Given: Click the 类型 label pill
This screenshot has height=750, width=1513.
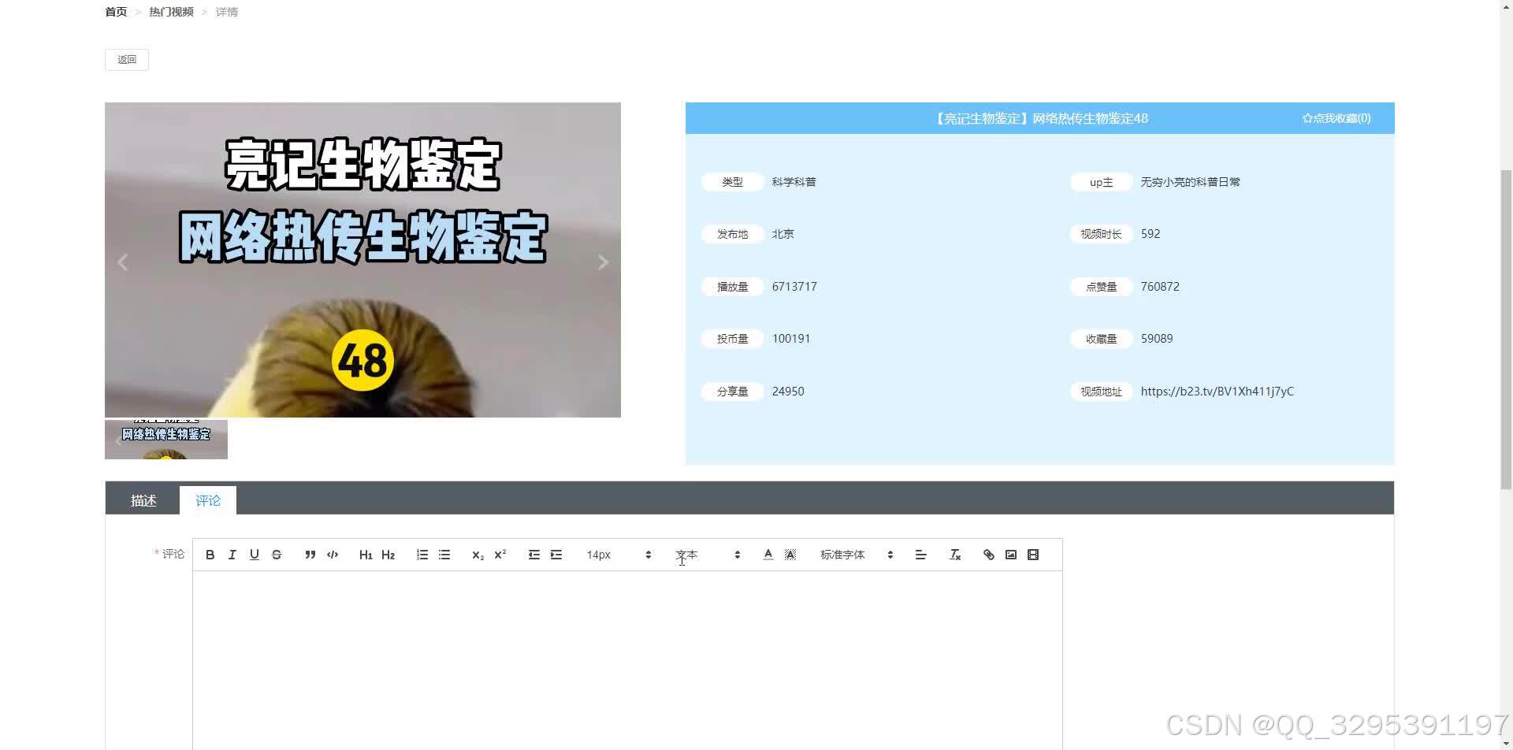Looking at the screenshot, I should pos(732,182).
